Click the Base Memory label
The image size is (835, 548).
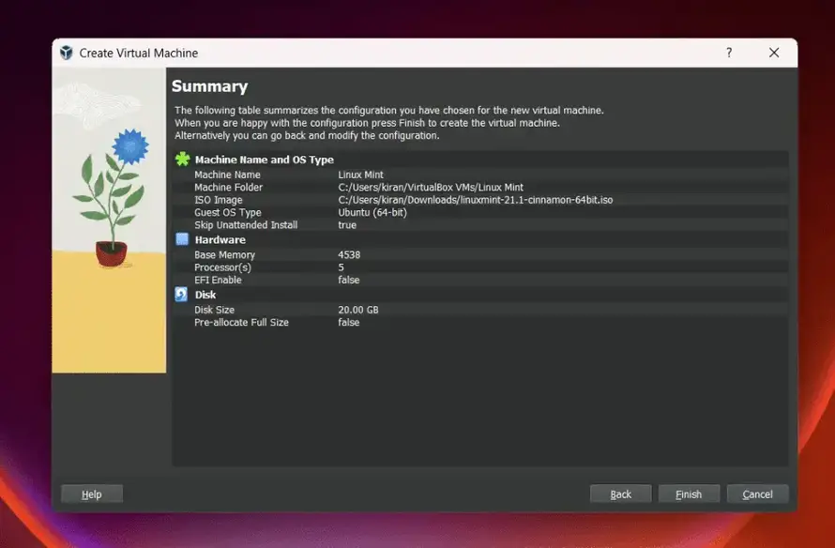(225, 255)
